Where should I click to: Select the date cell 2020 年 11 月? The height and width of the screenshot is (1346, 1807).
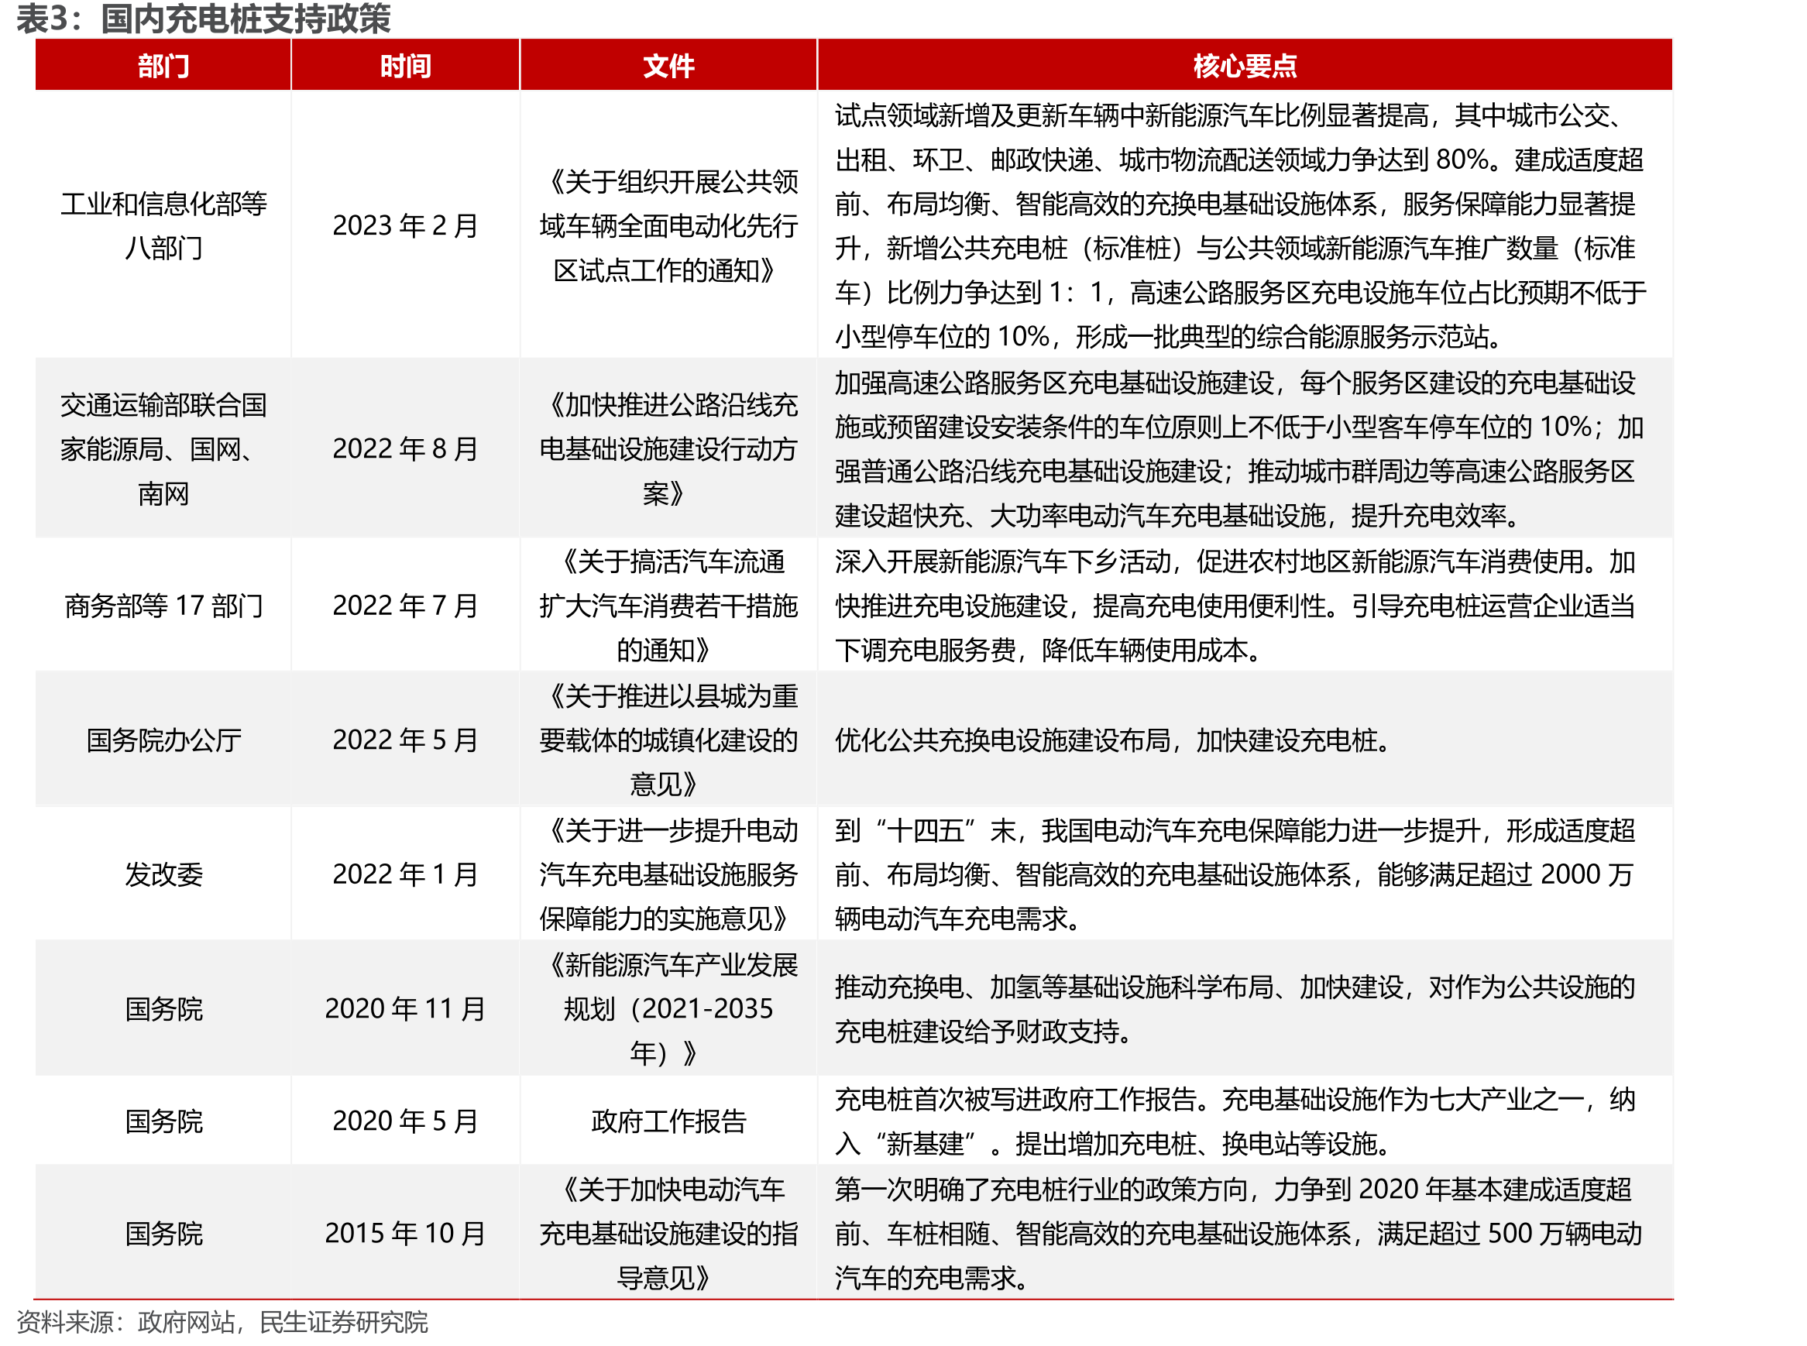click(405, 1008)
